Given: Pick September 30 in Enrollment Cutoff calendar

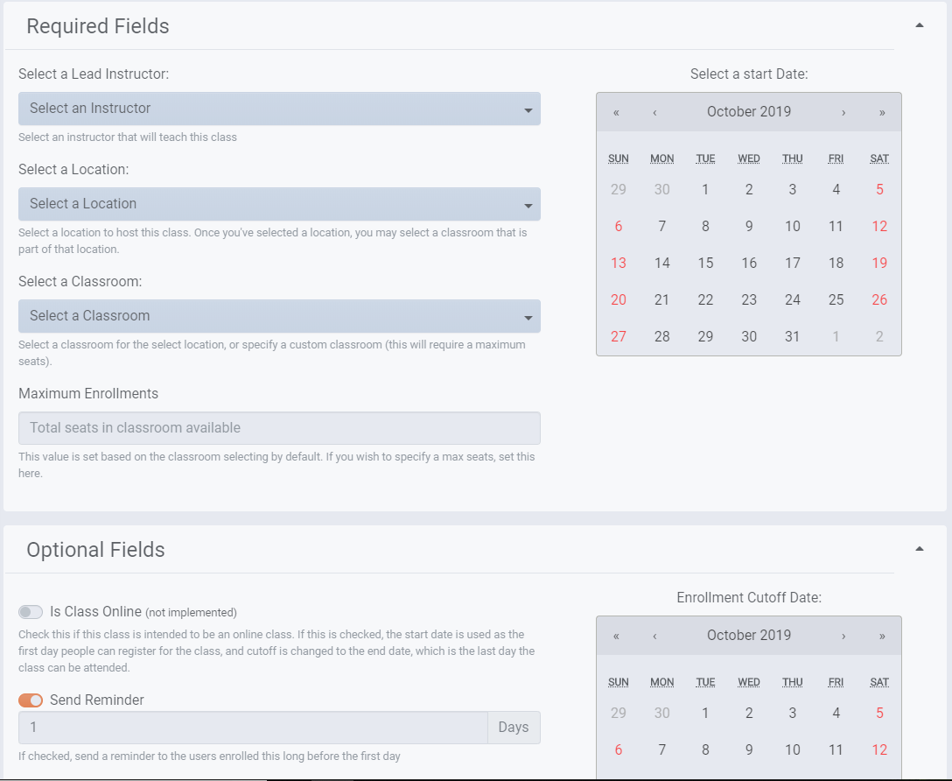Looking at the screenshot, I should (661, 713).
